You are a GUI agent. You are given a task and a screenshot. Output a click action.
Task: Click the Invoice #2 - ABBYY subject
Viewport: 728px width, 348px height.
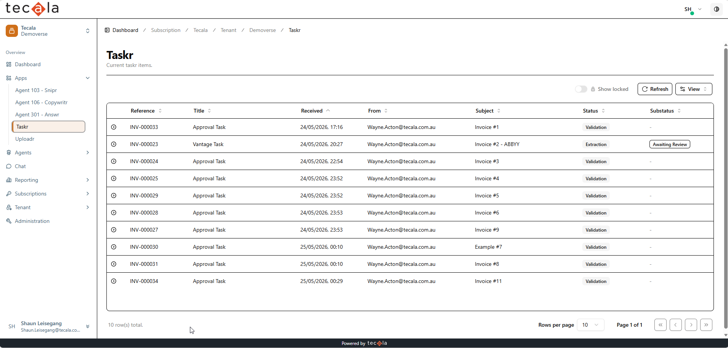(497, 144)
